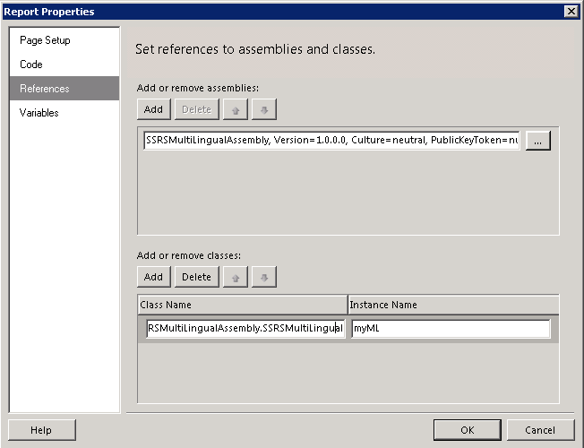
Task: Close the Report Properties dialog
Action: pyautogui.click(x=571, y=12)
